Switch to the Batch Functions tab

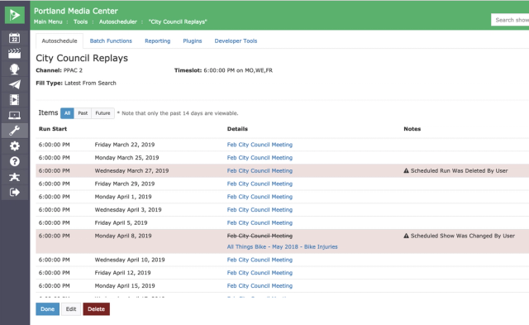(111, 41)
